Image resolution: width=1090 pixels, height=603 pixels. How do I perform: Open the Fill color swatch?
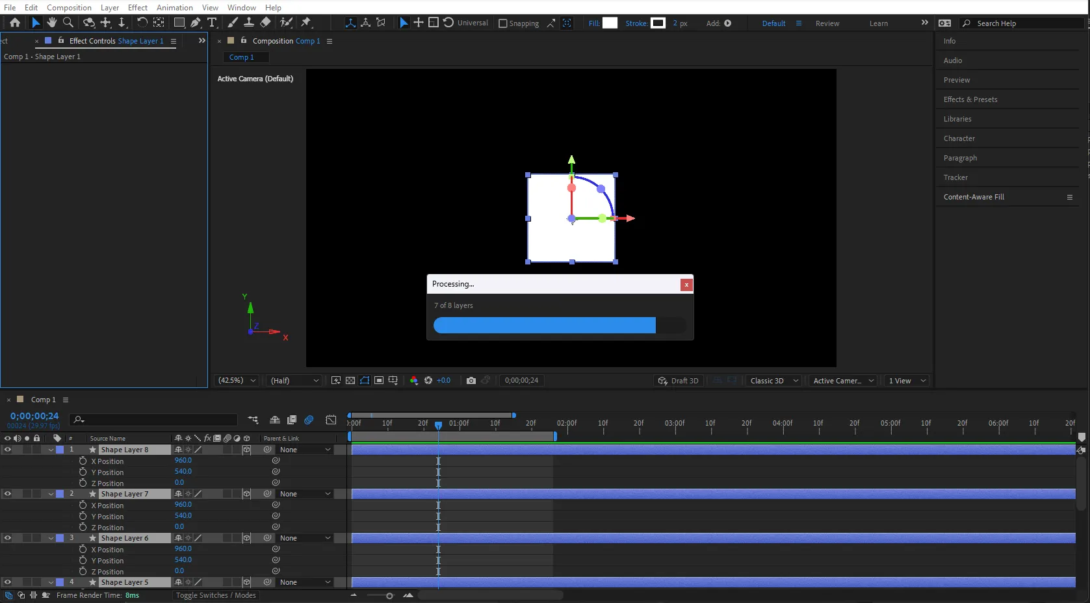tap(610, 23)
